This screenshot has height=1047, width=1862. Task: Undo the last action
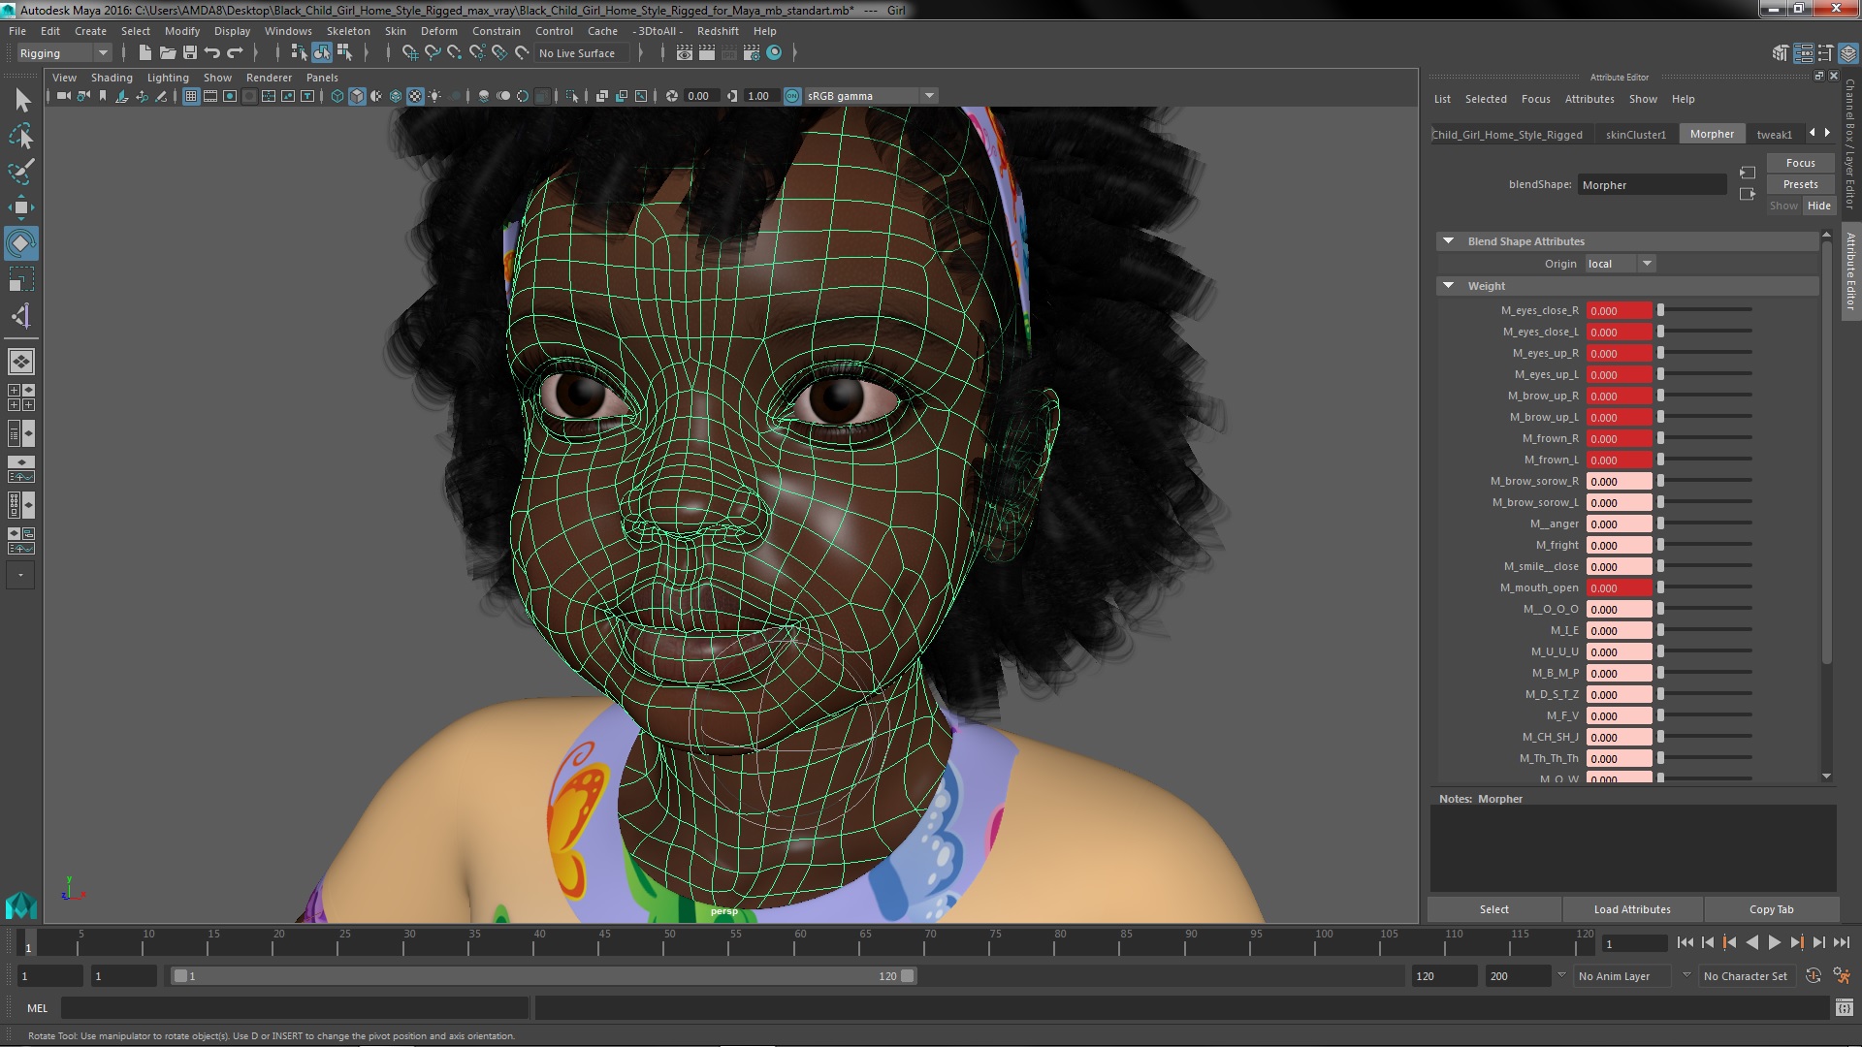[x=212, y=53]
